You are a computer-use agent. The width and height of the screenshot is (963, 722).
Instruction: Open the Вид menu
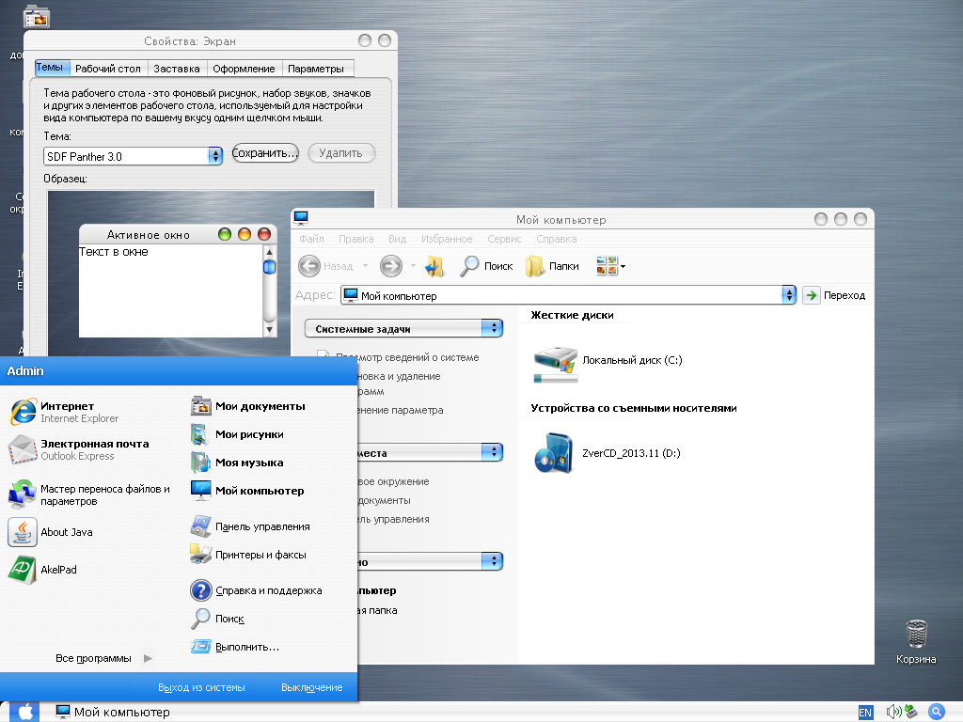397,240
